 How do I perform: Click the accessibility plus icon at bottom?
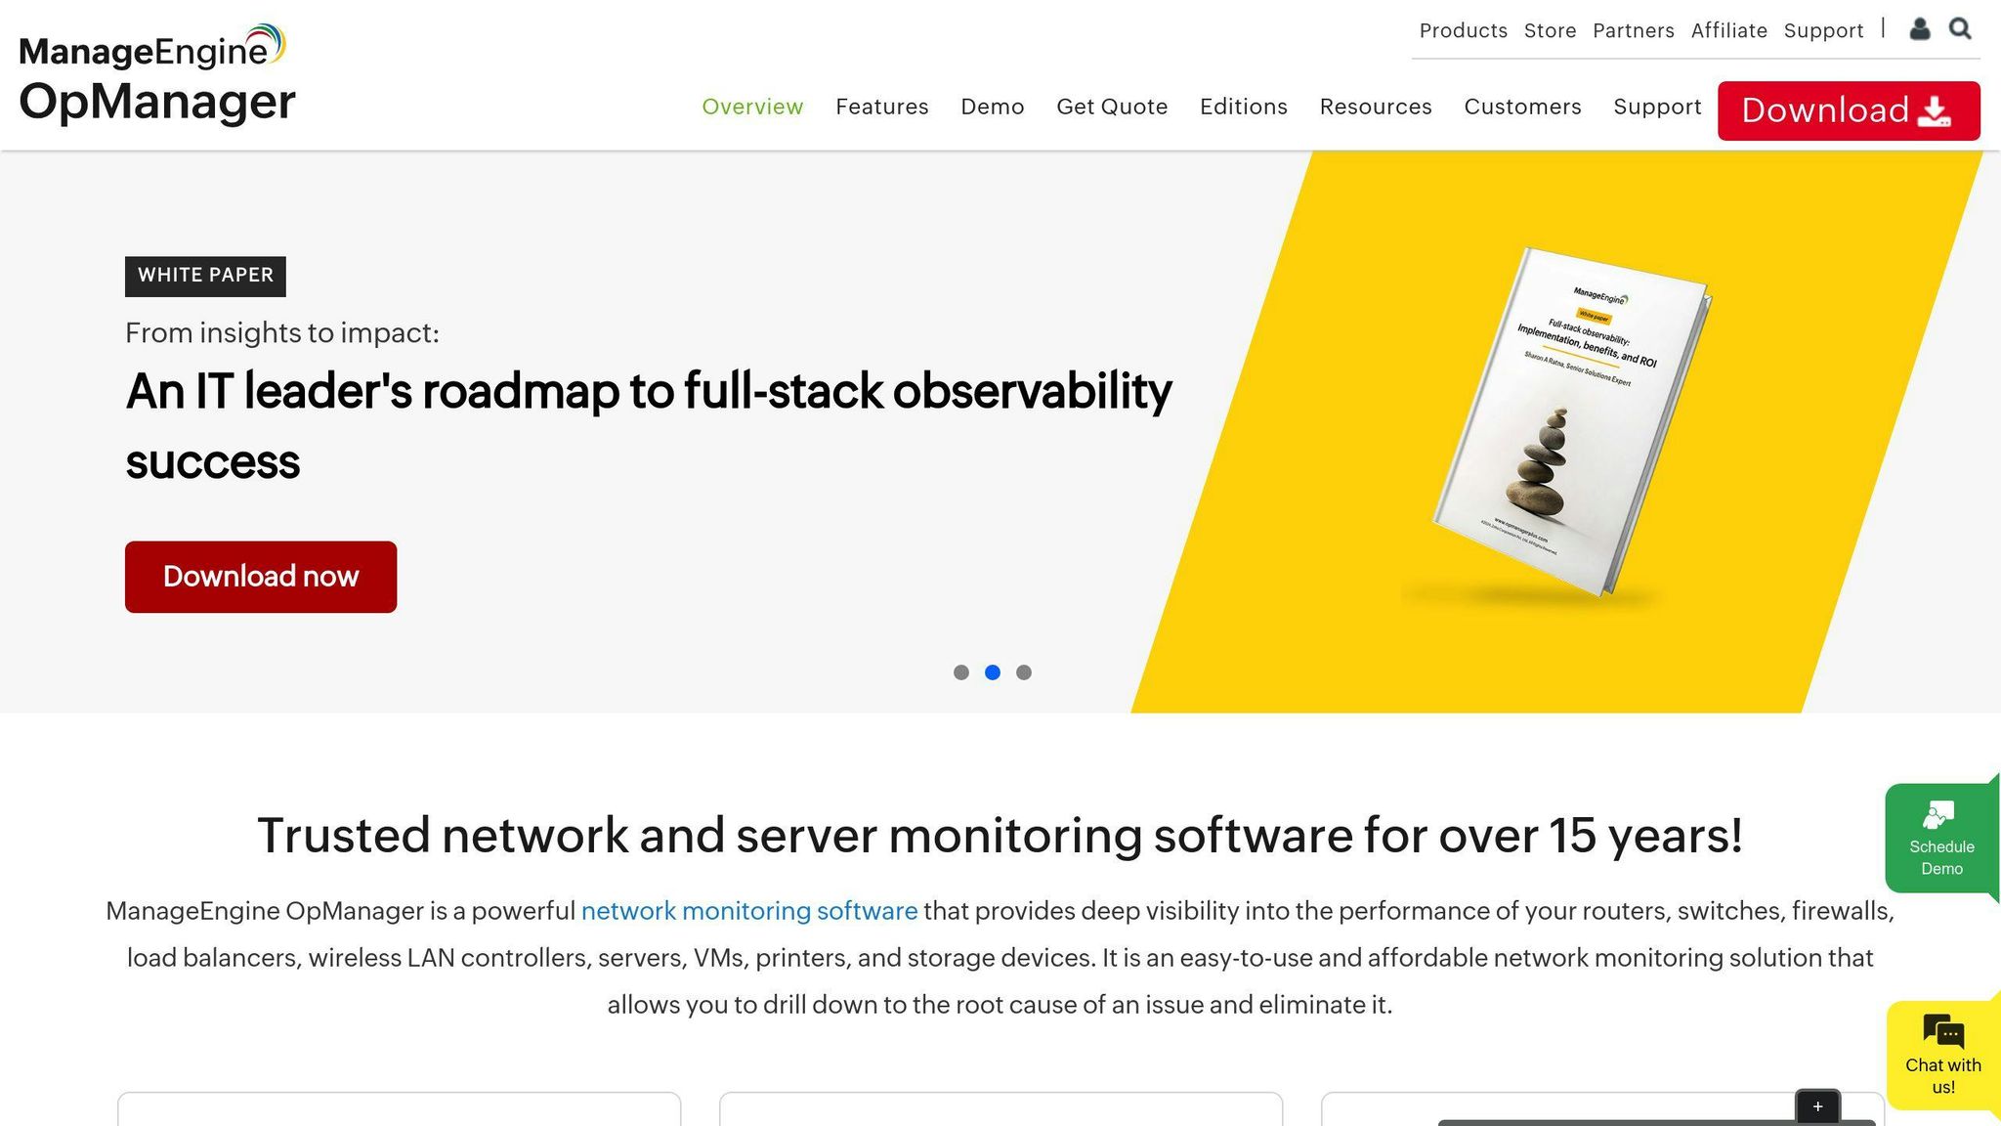pos(1817,1105)
